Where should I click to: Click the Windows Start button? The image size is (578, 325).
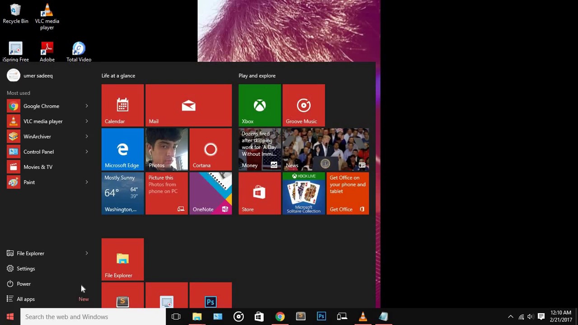pyautogui.click(x=10, y=317)
